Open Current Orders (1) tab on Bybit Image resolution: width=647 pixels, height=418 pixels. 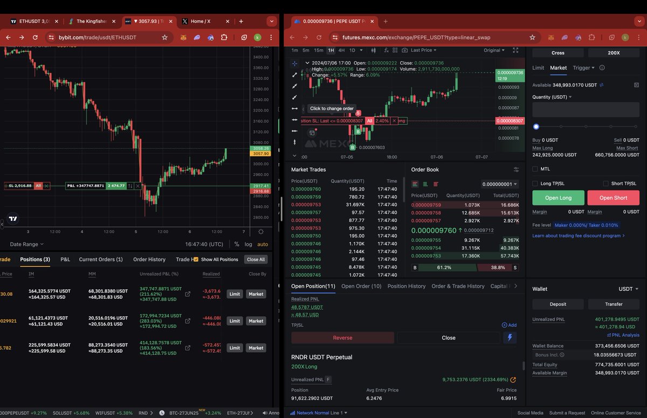tap(101, 259)
